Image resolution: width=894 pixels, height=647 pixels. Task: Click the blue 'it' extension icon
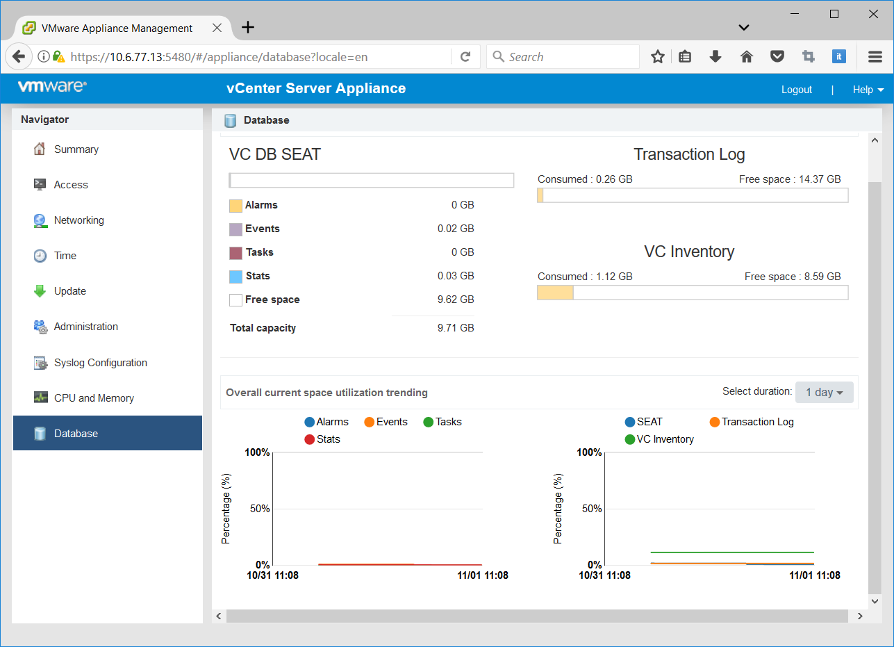839,57
